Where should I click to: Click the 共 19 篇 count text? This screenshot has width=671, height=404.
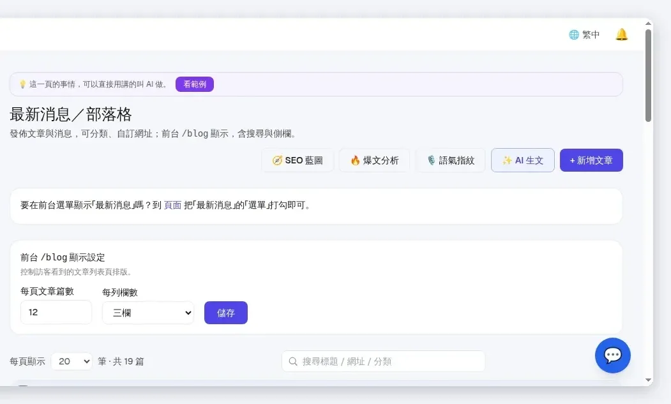128,362
